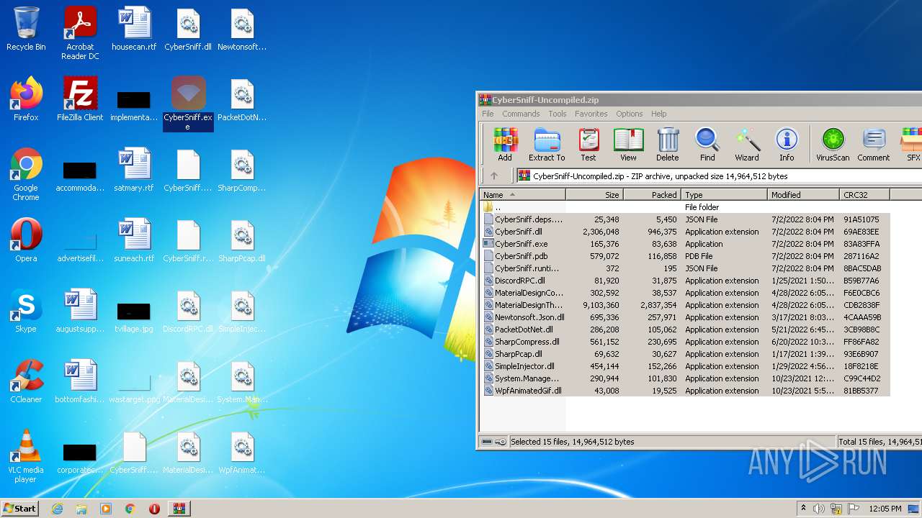The height and width of the screenshot is (518, 922).
Task: Open the File menu in WinRAR
Action: pyautogui.click(x=488, y=114)
